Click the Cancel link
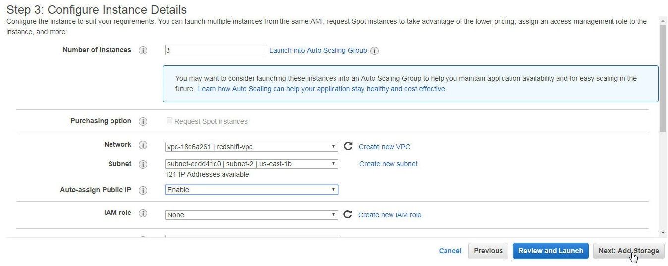The height and width of the screenshot is (266, 668). pos(450,251)
